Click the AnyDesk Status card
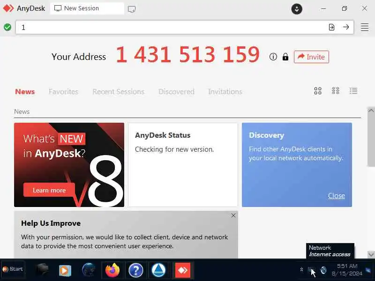This screenshot has height=281, width=375. tap(183, 165)
